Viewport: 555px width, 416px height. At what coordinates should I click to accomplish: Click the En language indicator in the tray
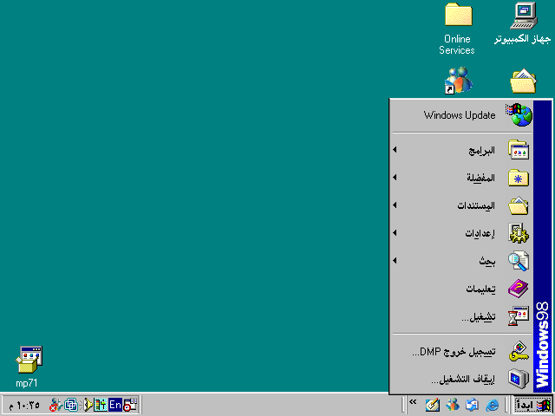(115, 405)
